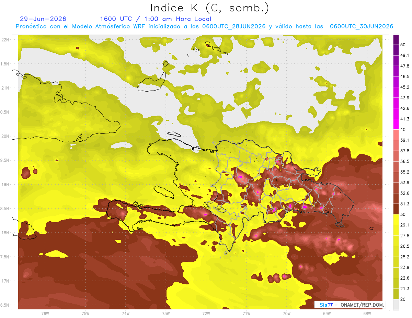The width and height of the screenshot is (412, 318).
Task: Click the colorbar value "25.2"
Action: (405, 257)
